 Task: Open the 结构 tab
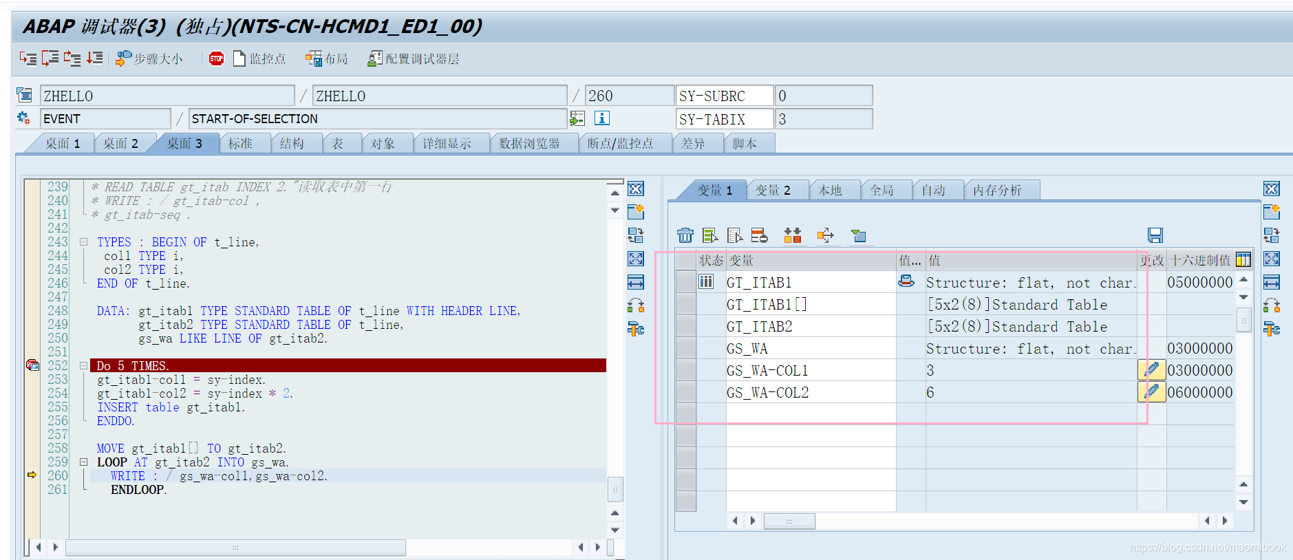[292, 143]
